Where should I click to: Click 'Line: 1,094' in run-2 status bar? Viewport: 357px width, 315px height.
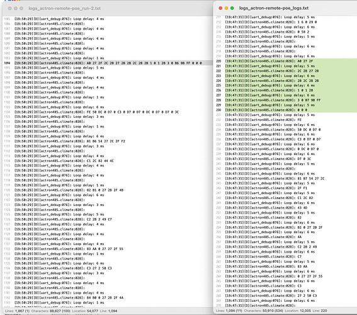[x=108, y=311]
